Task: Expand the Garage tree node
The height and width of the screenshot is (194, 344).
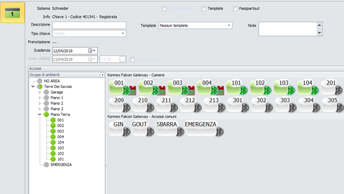Action: (x=40, y=92)
